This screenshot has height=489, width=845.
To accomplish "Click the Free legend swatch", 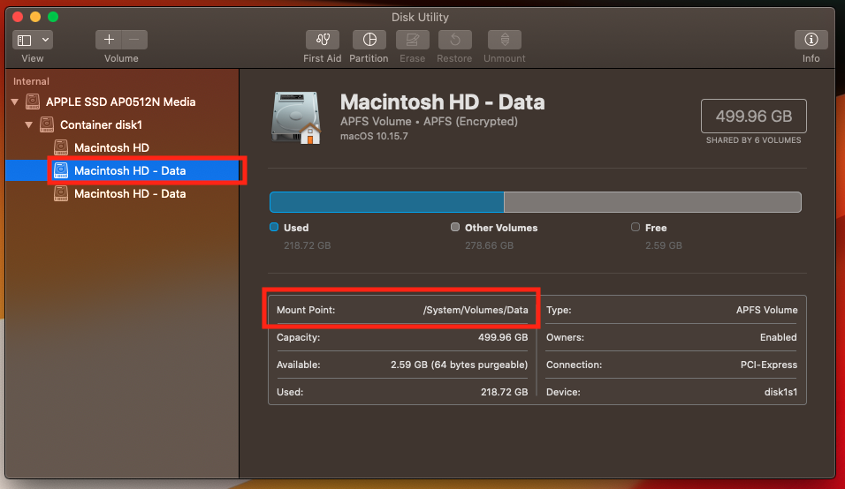I will click(636, 227).
